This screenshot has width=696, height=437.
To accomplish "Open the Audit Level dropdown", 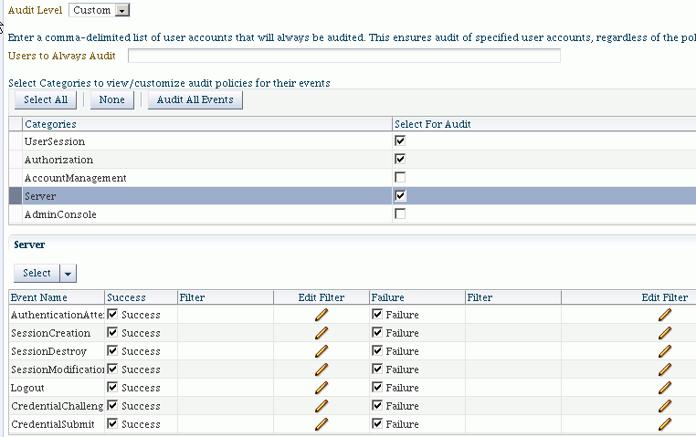I will 122,10.
